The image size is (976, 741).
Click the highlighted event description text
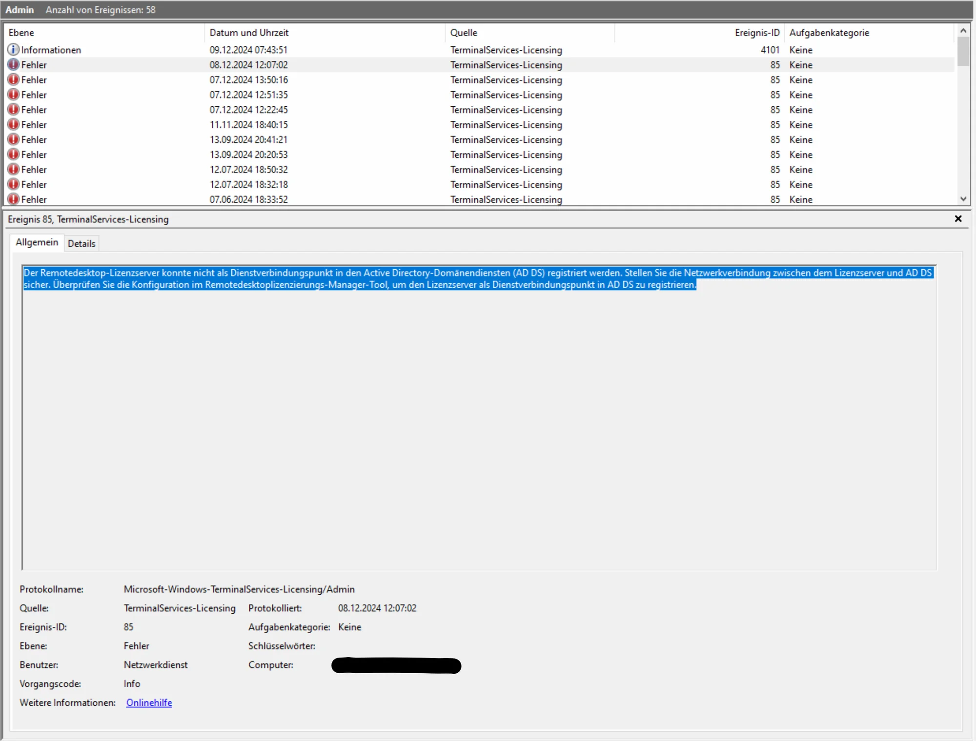478,279
